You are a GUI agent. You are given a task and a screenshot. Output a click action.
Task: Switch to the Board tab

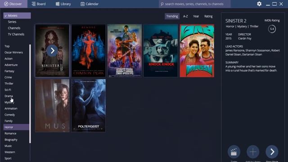coord(39,4)
